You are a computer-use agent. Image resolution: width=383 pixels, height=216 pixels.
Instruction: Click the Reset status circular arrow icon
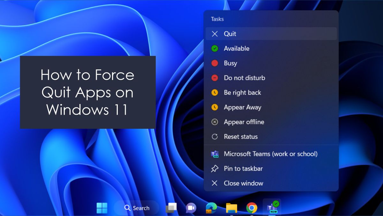click(214, 136)
